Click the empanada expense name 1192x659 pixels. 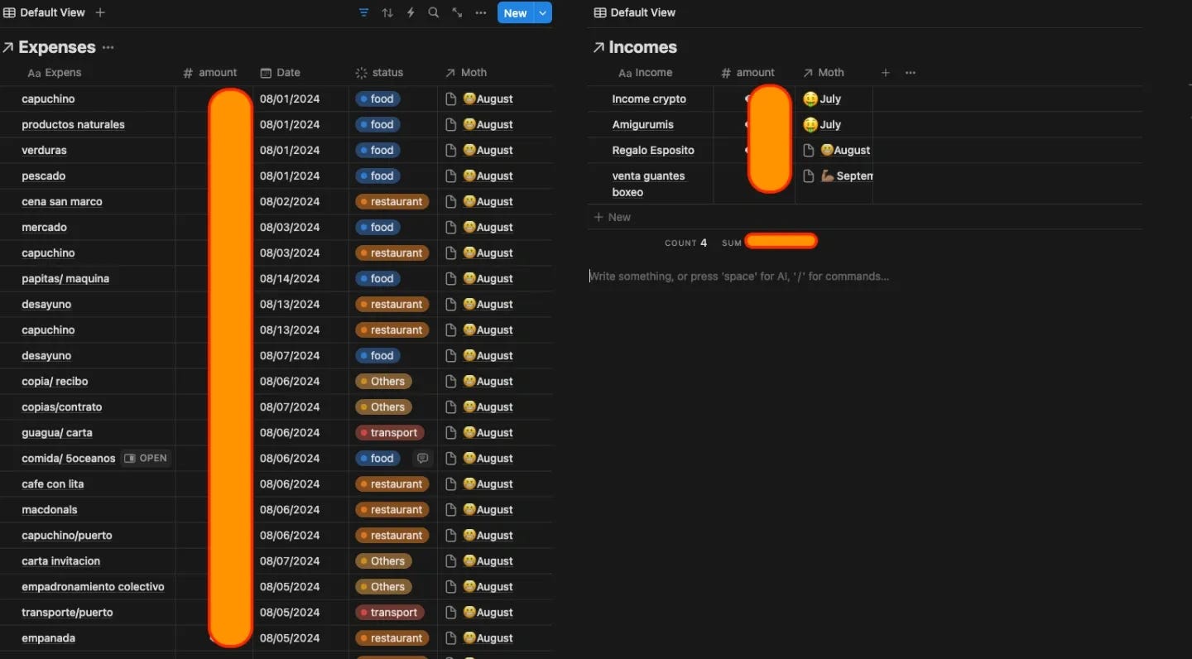point(49,638)
